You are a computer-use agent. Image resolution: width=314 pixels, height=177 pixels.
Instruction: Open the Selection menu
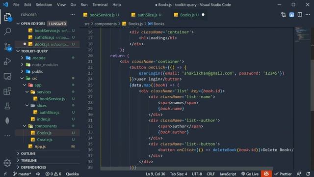44,4
